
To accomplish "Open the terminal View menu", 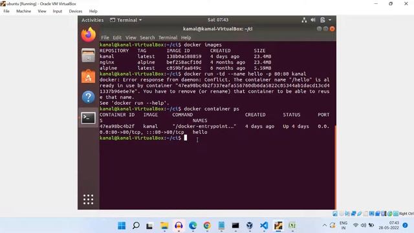I will (131, 38).
